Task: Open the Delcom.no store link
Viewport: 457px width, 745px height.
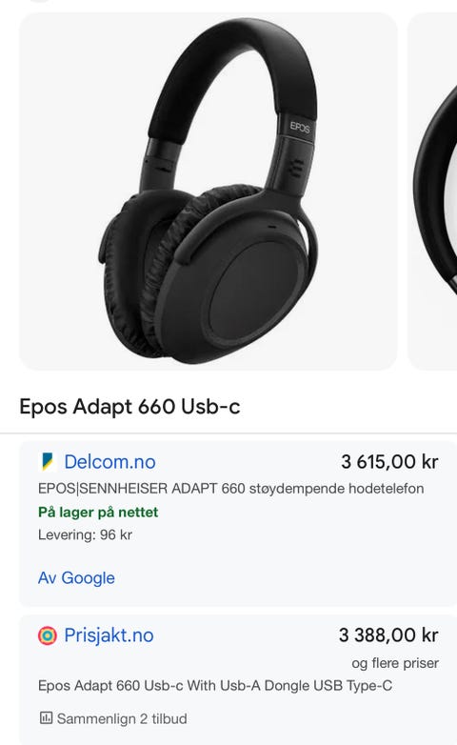Action: tap(109, 462)
